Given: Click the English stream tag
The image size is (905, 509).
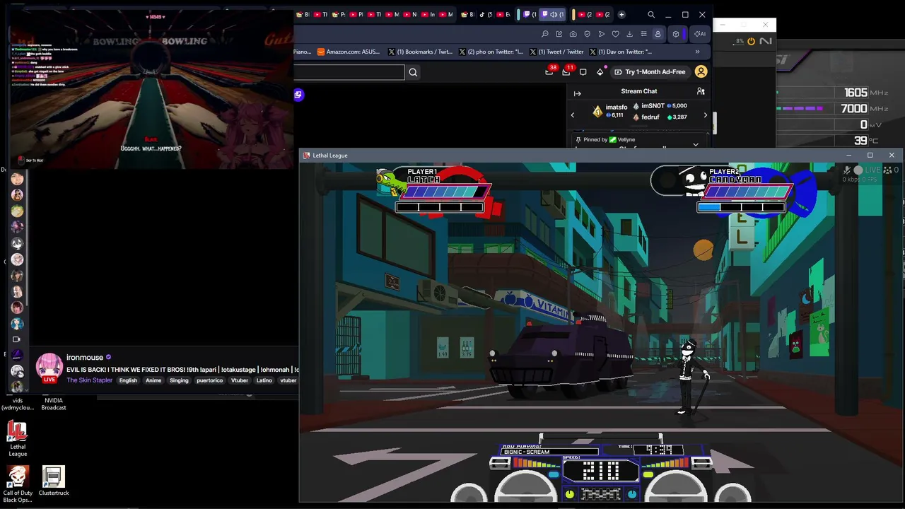Looking at the screenshot, I should [x=128, y=380].
